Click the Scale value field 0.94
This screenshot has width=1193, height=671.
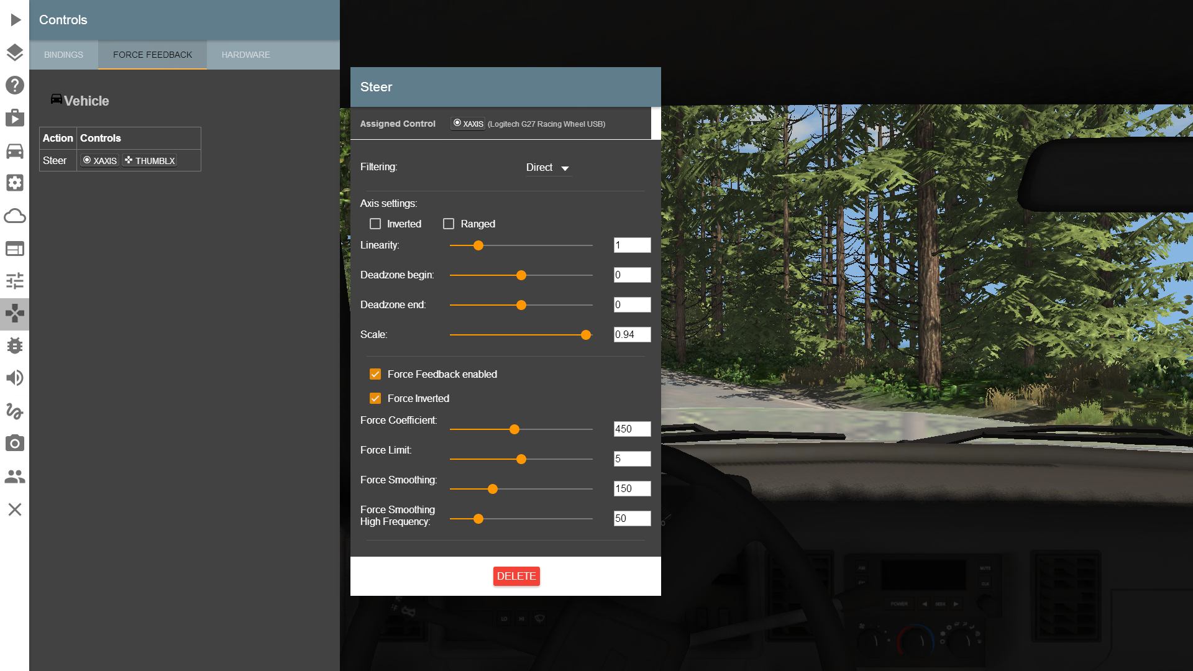(632, 334)
